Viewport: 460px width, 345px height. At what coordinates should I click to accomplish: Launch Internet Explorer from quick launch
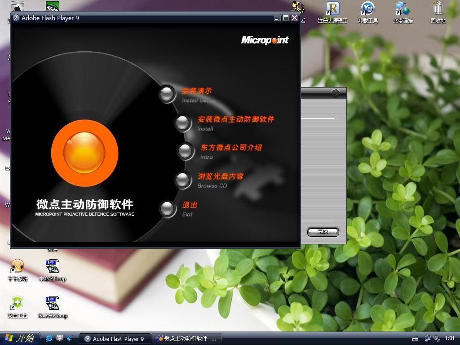pyautogui.click(x=49, y=339)
